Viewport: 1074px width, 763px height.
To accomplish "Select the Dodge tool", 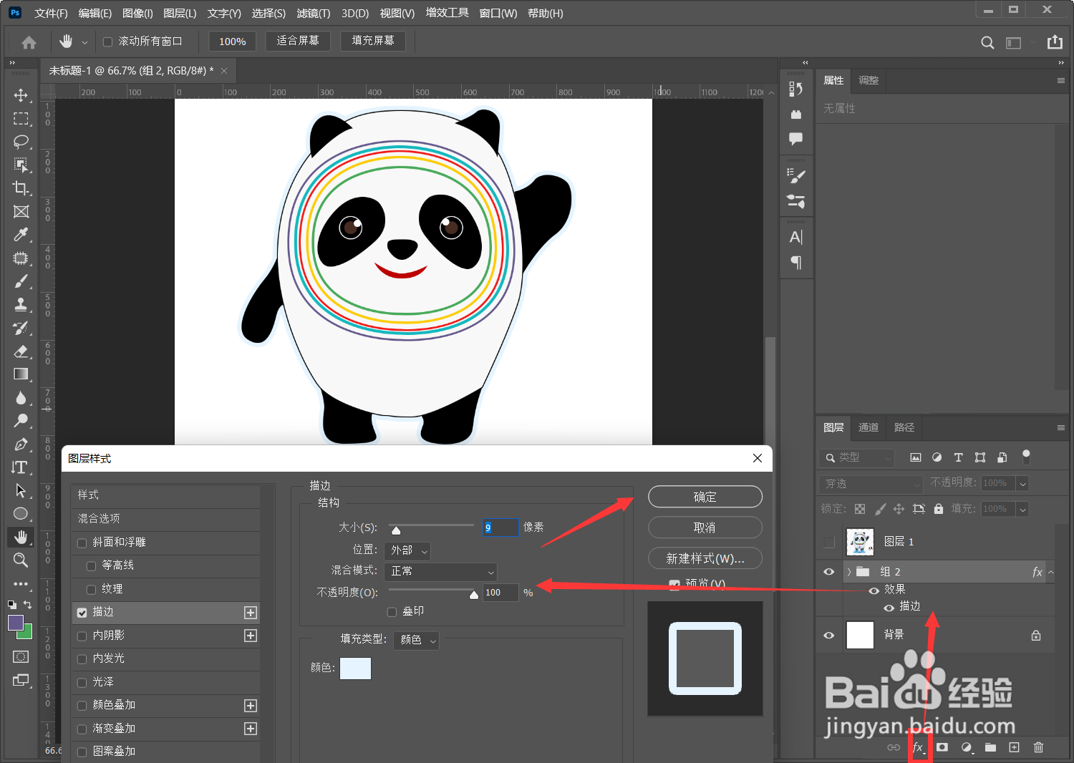I will [x=21, y=421].
